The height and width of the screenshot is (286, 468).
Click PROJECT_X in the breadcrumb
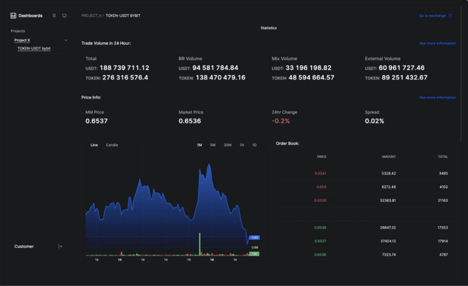point(91,16)
